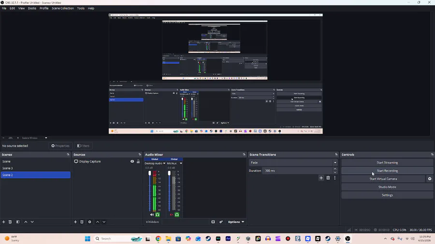This screenshot has height=244, width=435.
Task: Zoom out the preview with minus icon
Action: click(3, 138)
